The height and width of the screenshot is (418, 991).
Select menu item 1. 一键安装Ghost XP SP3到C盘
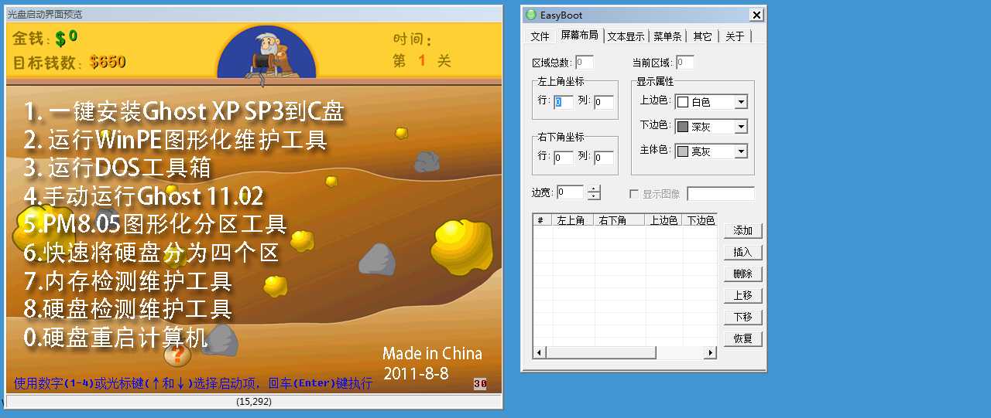click(x=184, y=111)
